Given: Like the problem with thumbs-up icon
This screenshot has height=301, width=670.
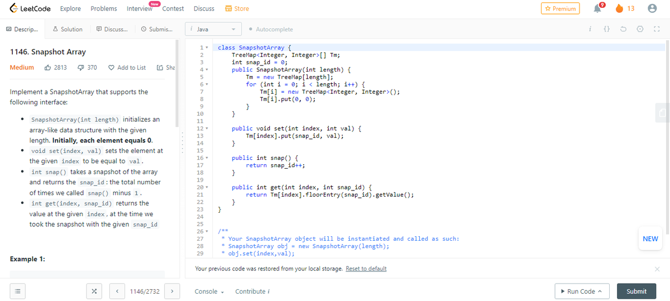Looking at the screenshot, I should [47, 68].
